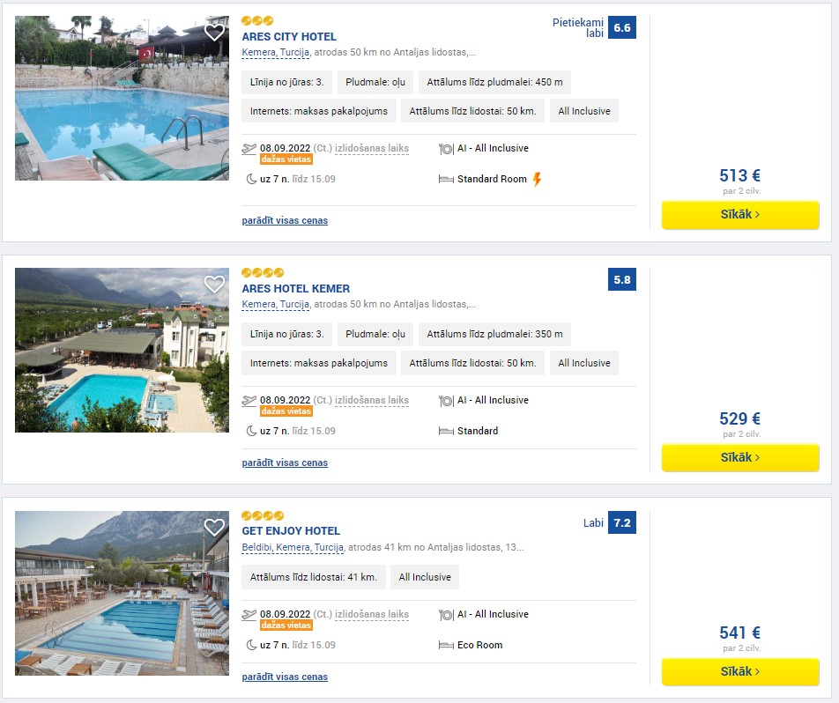Click lightning bolt icon beside Standard Room
The image size is (839, 703).
[x=538, y=179]
